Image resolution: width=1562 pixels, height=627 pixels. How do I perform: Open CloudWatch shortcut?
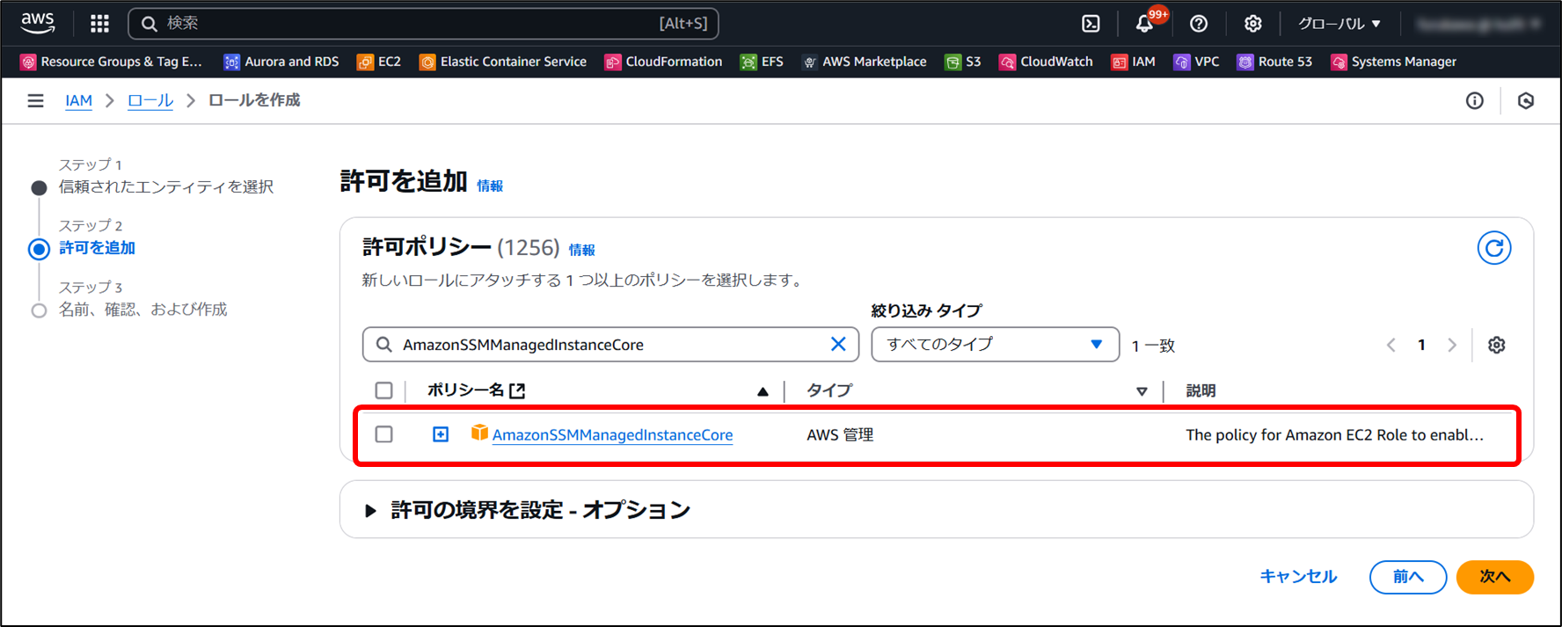(1046, 62)
